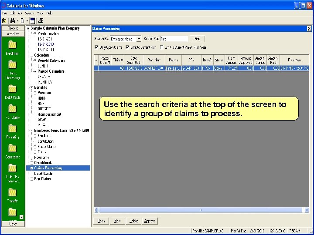Open the Claims Processing folder icon in the sidebar
The image size is (314, 235).
pyautogui.click(x=12, y=64)
